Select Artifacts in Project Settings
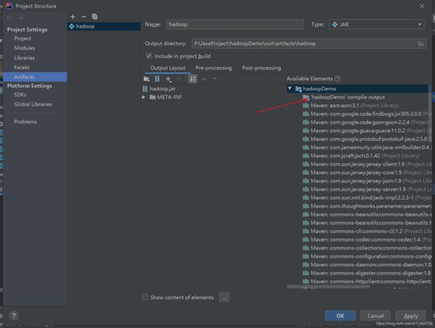 (35, 77)
